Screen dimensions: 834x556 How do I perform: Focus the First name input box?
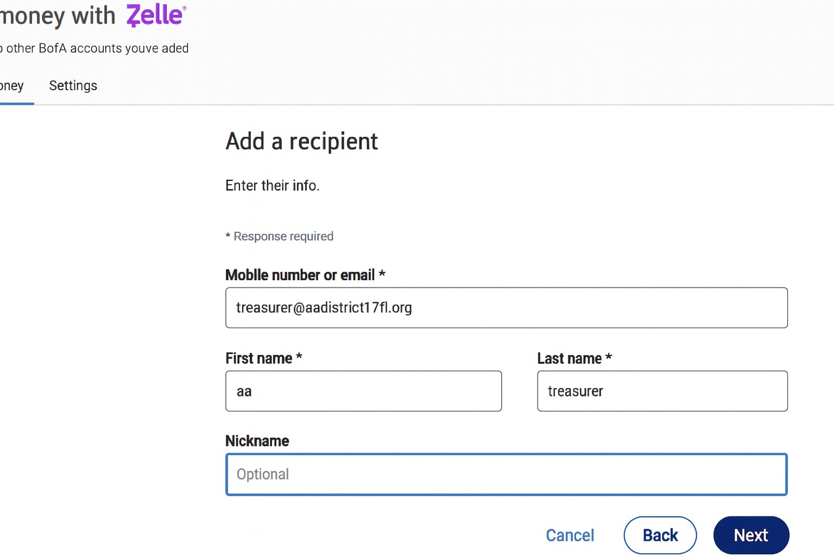pos(363,391)
